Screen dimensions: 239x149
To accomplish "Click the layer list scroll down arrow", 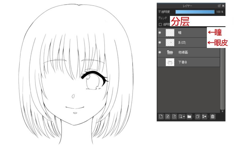I will (x=223, y=111).
